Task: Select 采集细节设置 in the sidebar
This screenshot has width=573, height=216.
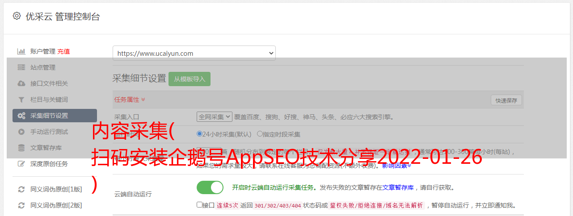Action: click(55, 116)
